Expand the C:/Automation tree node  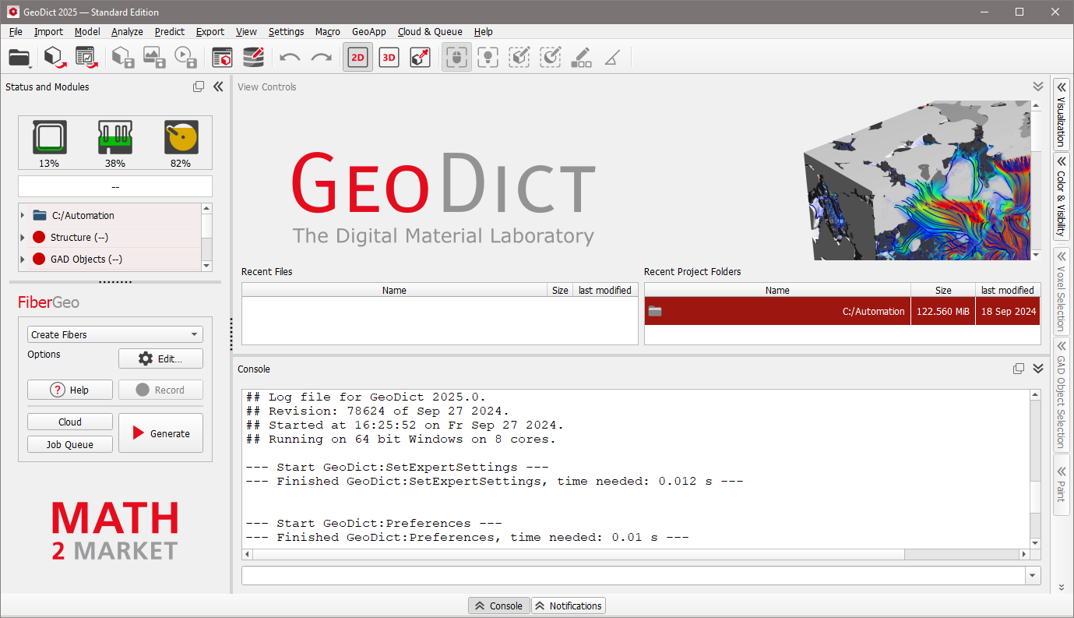23,215
